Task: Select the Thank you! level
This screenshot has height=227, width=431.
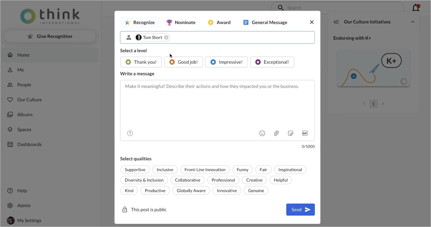Action: (x=141, y=62)
